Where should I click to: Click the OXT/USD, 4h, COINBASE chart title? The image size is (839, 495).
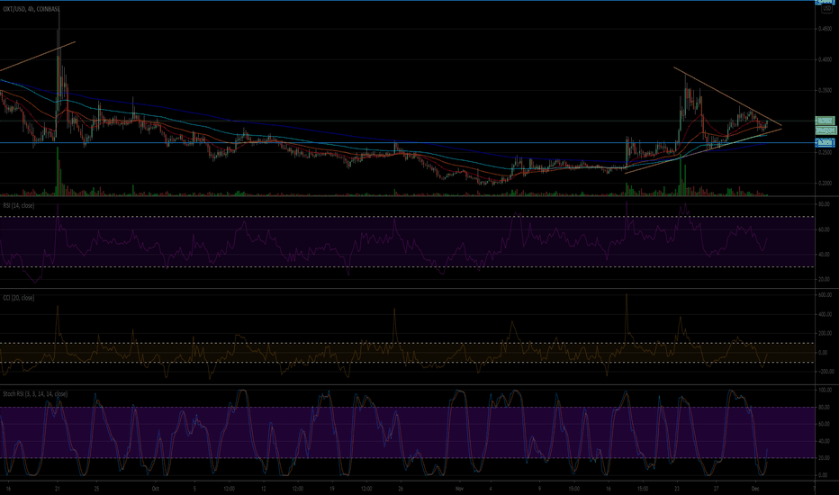tap(32, 9)
